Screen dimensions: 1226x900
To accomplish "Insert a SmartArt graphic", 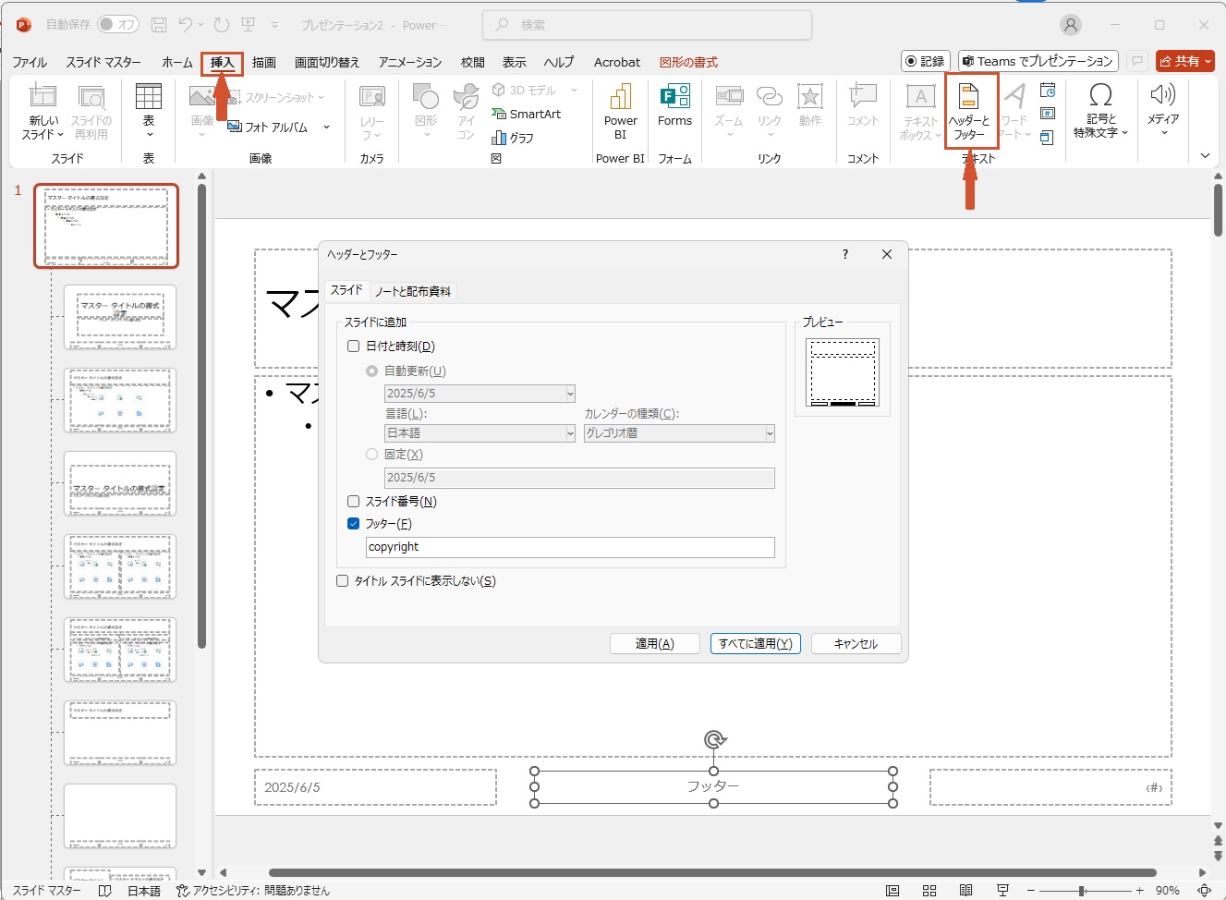I will point(527,114).
